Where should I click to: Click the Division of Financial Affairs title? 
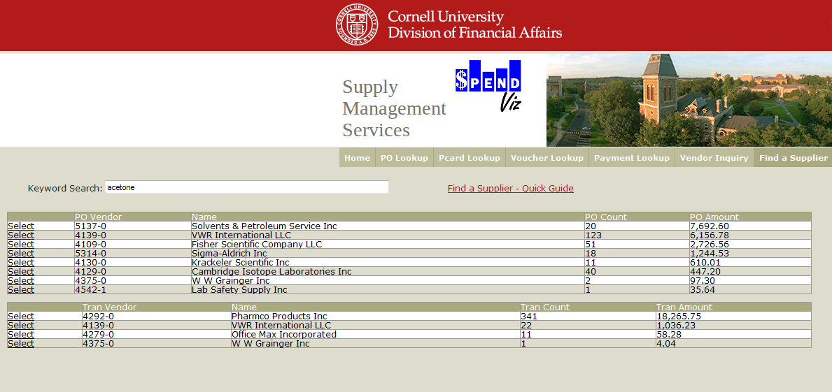coord(475,33)
